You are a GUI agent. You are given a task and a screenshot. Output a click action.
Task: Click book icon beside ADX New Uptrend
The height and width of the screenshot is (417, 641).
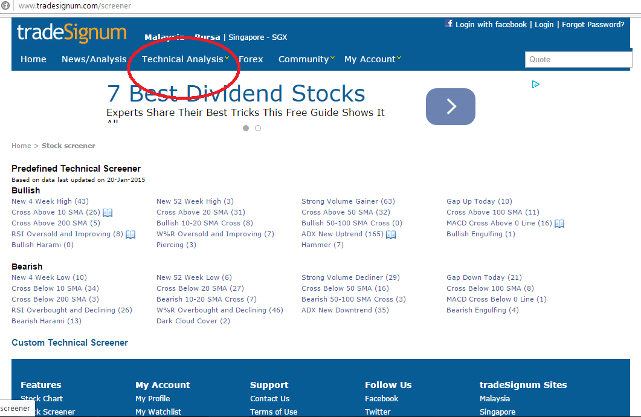click(391, 234)
